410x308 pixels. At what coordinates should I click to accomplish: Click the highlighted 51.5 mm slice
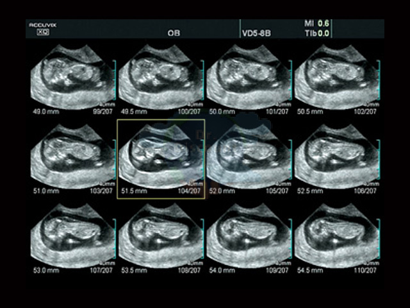161,158
